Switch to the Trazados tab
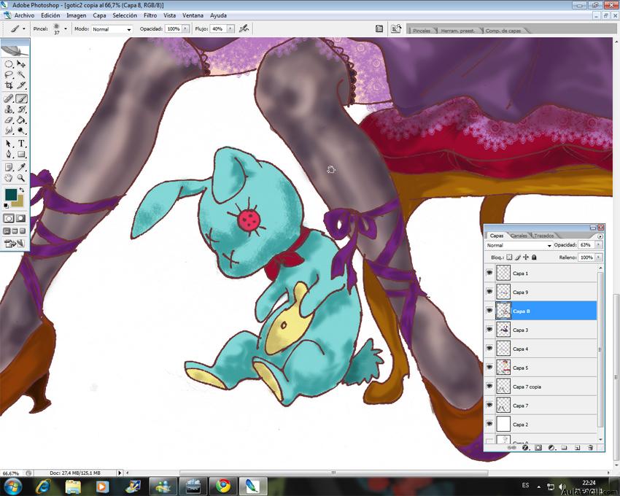The image size is (620, 496). [x=543, y=236]
